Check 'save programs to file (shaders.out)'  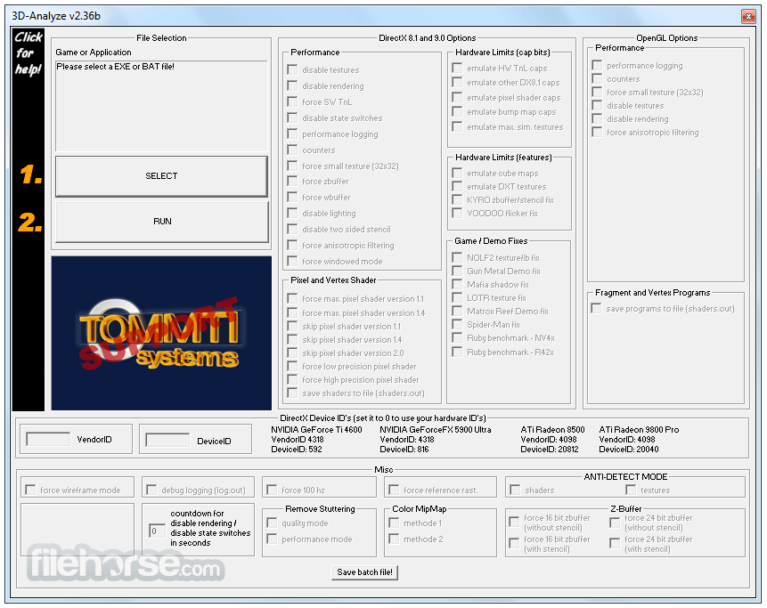pyautogui.click(x=596, y=308)
